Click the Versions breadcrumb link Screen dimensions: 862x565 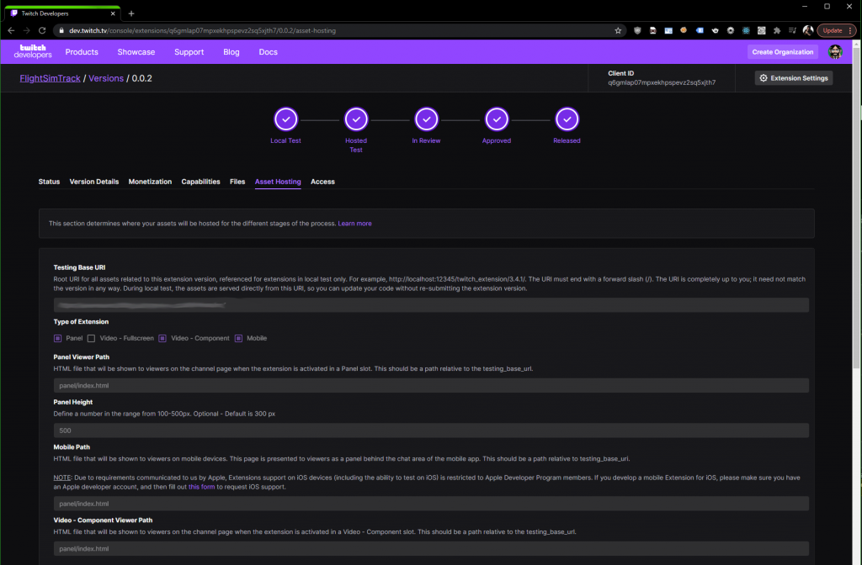coord(106,78)
